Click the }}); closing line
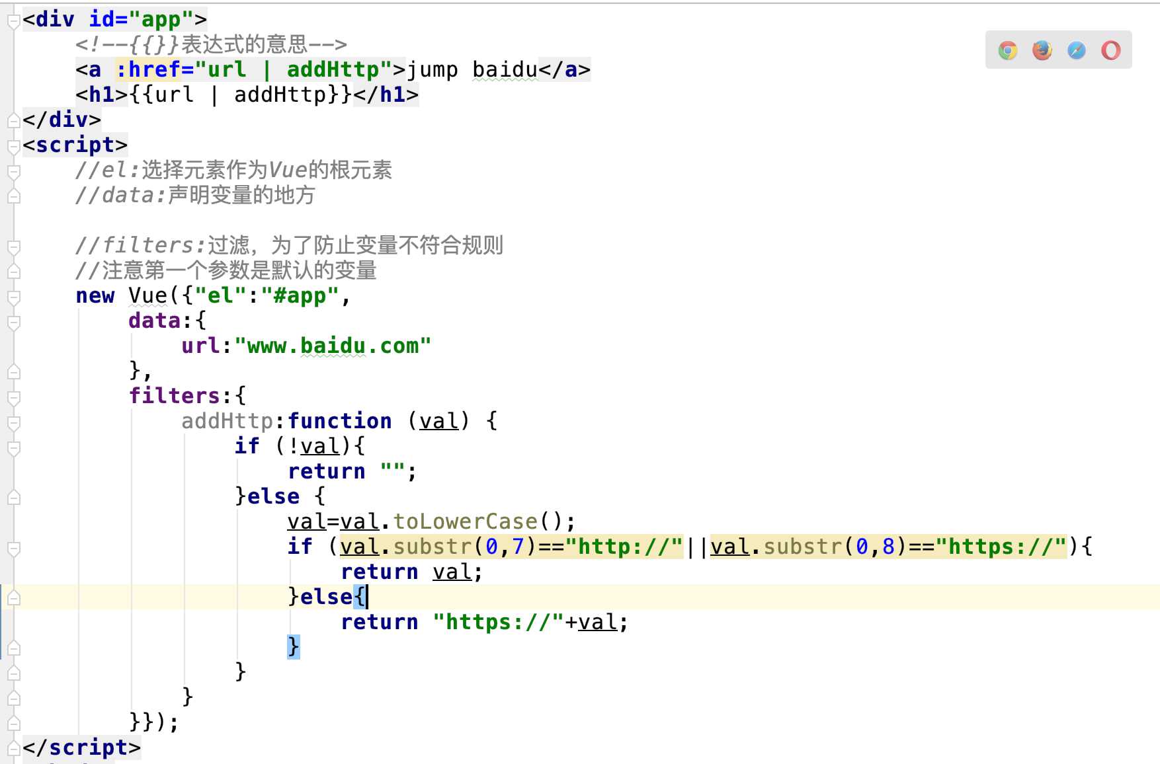Image resolution: width=1160 pixels, height=764 pixels. pos(154,722)
